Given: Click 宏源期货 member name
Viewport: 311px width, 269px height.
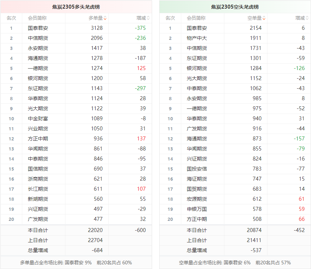Looking at the screenshot, I should [197, 199].
